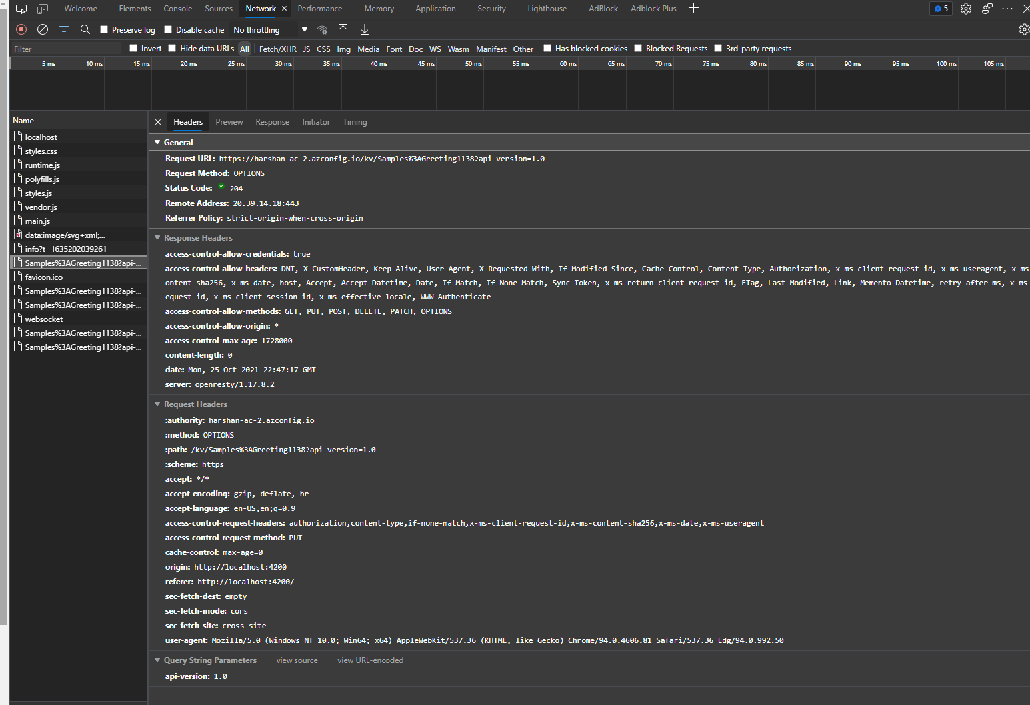Image resolution: width=1030 pixels, height=705 pixels.
Task: Add more tools plus icon
Action: tap(693, 8)
